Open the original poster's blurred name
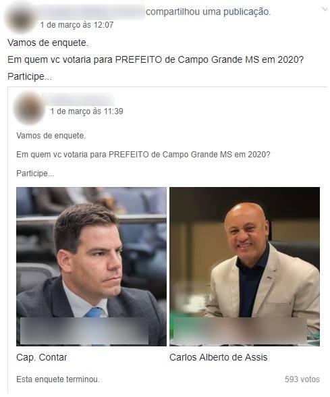The height and width of the screenshot is (397, 330). (79, 99)
